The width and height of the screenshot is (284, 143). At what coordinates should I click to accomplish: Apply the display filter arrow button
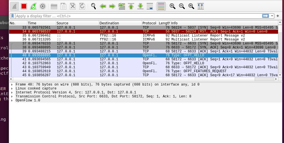pyautogui.click(x=265, y=16)
